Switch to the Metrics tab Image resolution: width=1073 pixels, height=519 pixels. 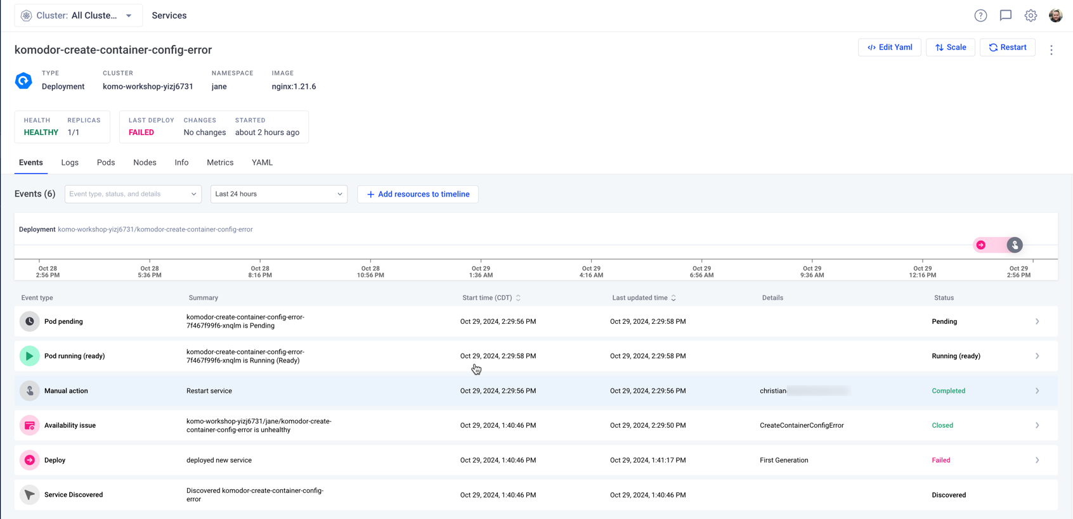click(220, 163)
